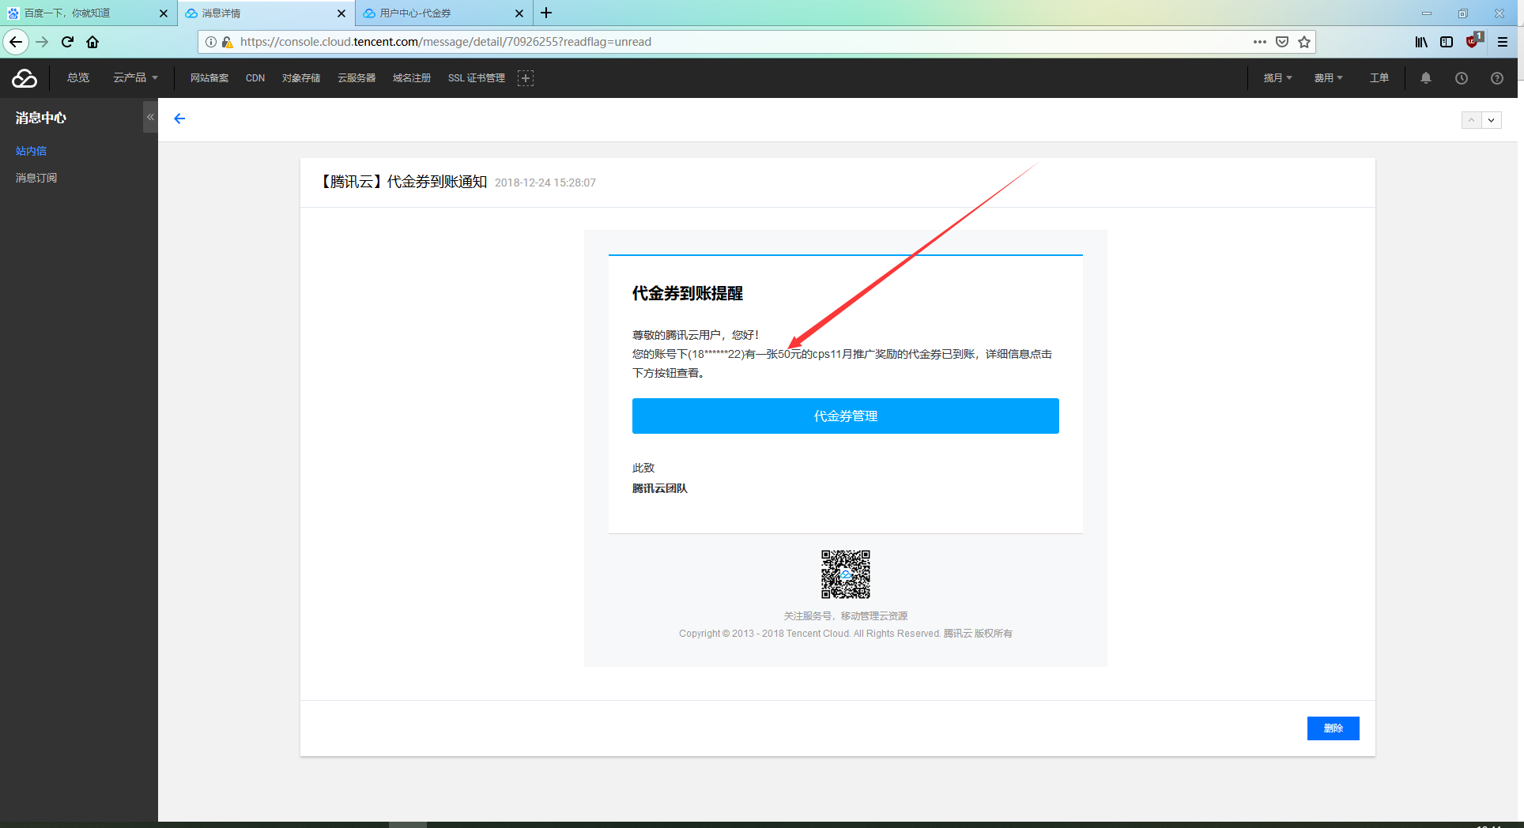This screenshot has height=828, width=1524.
Task: Open 工单 in the console header
Action: point(1379,78)
